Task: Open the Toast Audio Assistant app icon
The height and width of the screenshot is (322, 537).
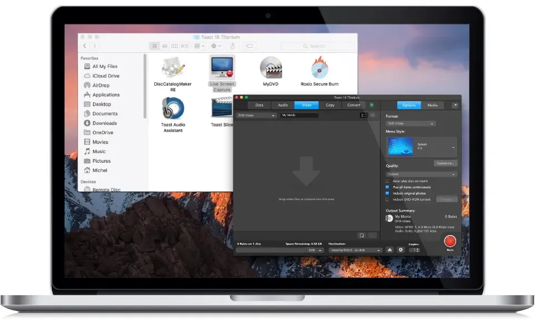Action: [x=173, y=109]
